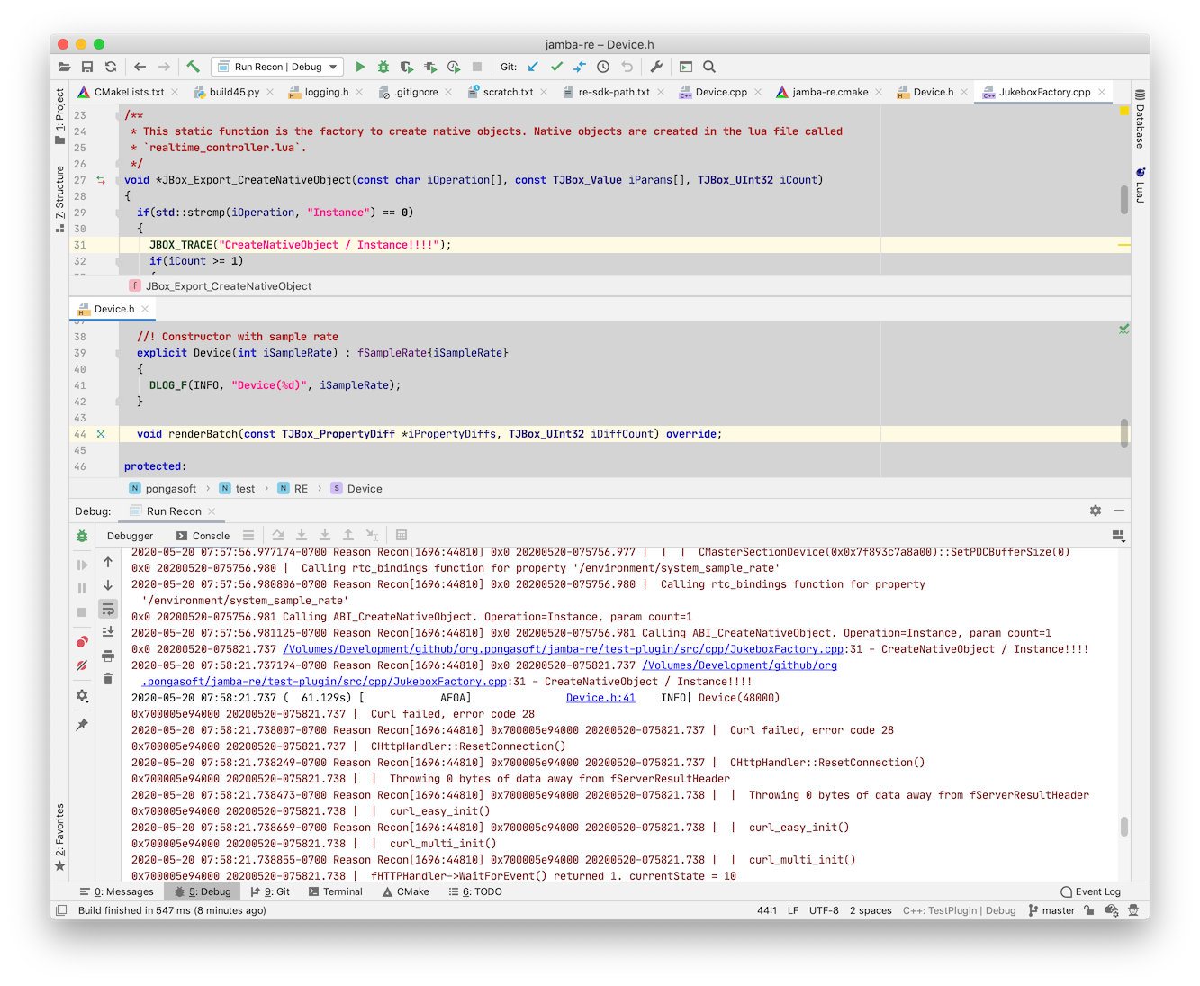Screen dimensions: 1200x986
Task: Open the terminal-like run anything icon
Action: tap(686, 67)
